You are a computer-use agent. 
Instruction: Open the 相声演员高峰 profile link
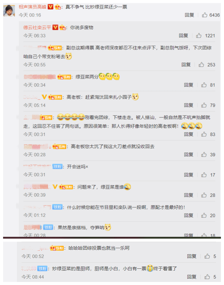32,7
